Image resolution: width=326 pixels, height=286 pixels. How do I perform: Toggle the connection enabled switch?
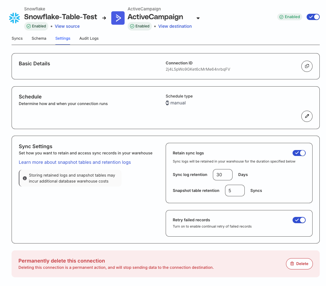coord(313,17)
